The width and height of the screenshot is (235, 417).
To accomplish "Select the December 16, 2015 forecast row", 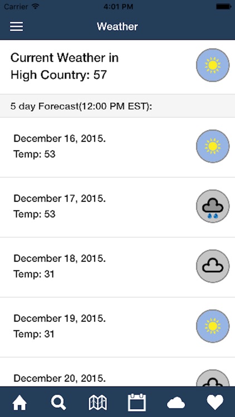I will [117, 147].
